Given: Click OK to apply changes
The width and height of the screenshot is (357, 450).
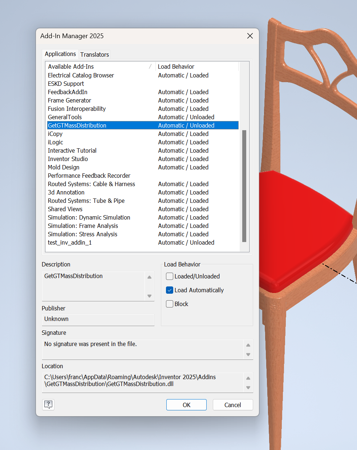Looking at the screenshot, I should pyautogui.click(x=186, y=405).
